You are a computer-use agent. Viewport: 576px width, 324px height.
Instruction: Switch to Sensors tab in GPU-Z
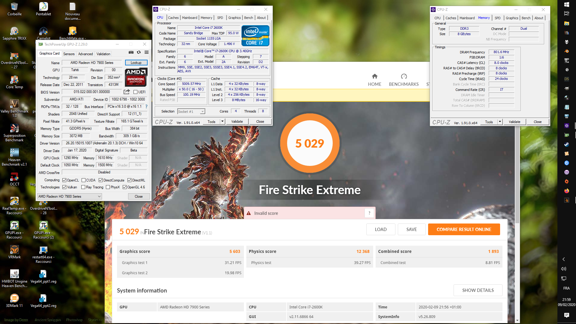pos(69,54)
